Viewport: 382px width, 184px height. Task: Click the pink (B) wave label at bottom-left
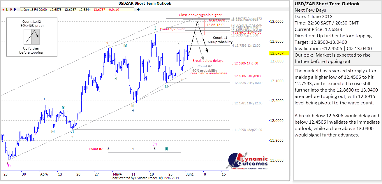tap(8, 166)
